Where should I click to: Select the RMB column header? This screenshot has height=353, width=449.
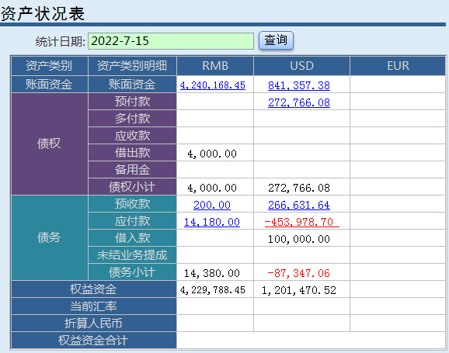pyautogui.click(x=215, y=66)
